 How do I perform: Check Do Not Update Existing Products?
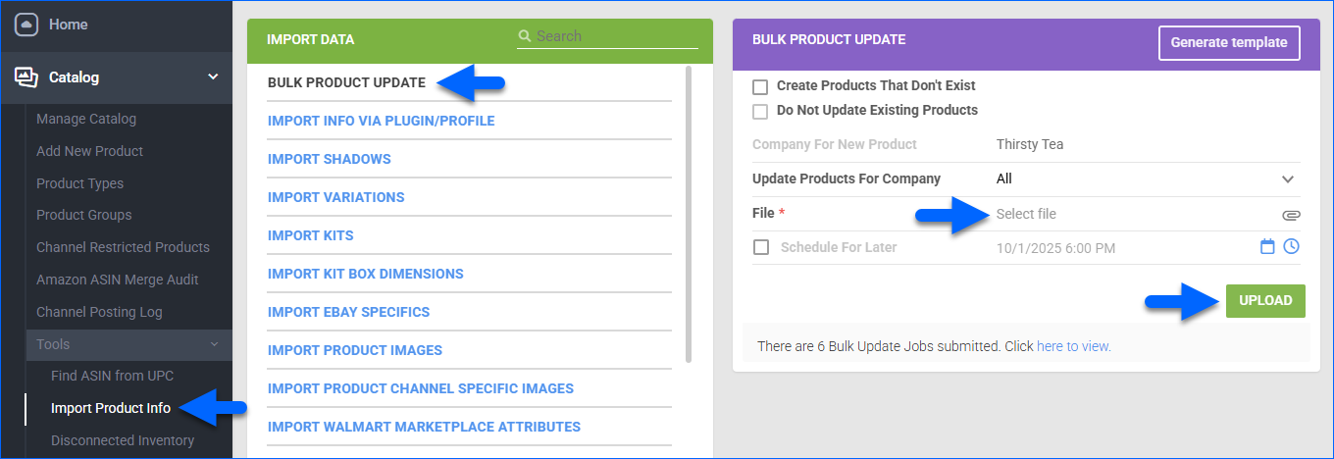click(760, 111)
